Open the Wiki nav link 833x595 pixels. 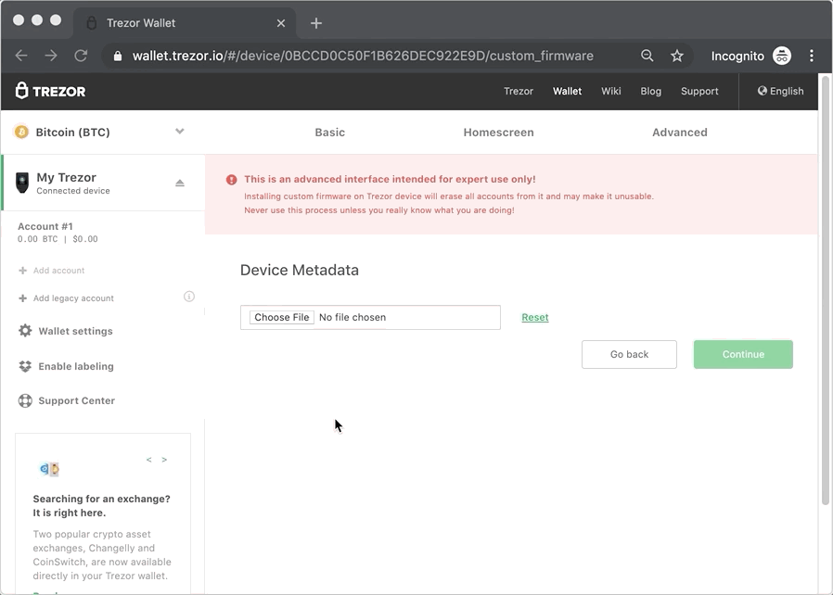pos(611,91)
